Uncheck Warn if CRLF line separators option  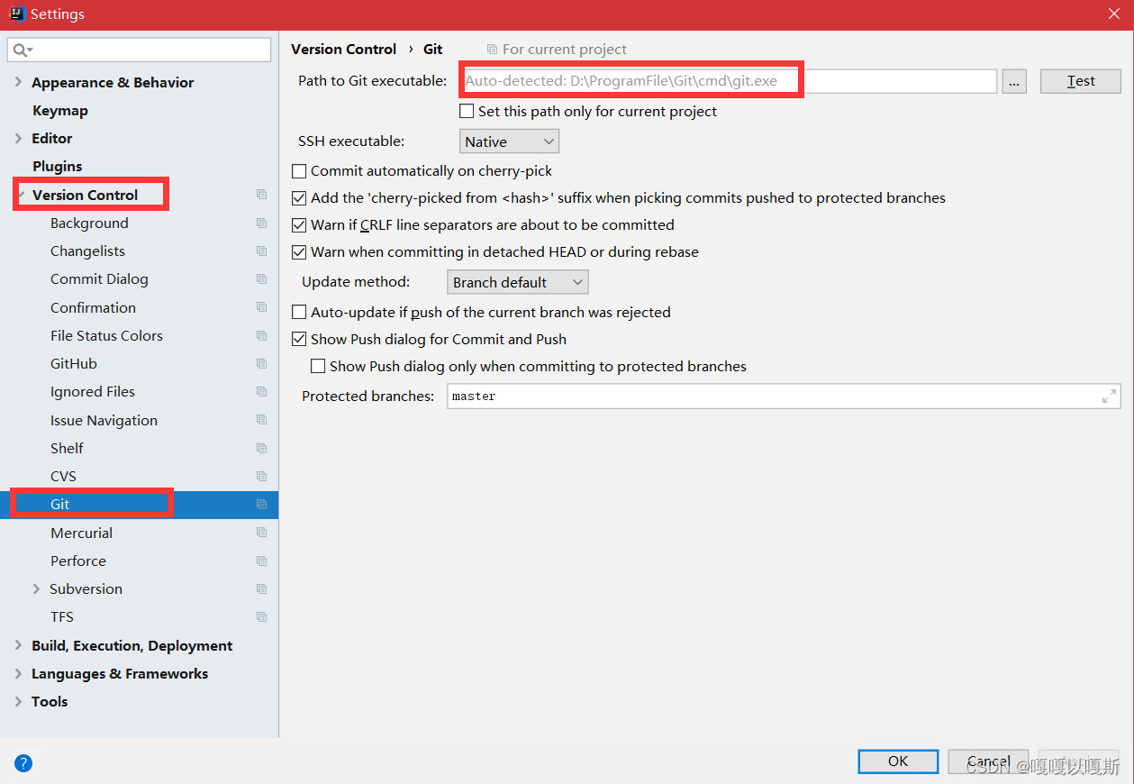[x=299, y=224]
